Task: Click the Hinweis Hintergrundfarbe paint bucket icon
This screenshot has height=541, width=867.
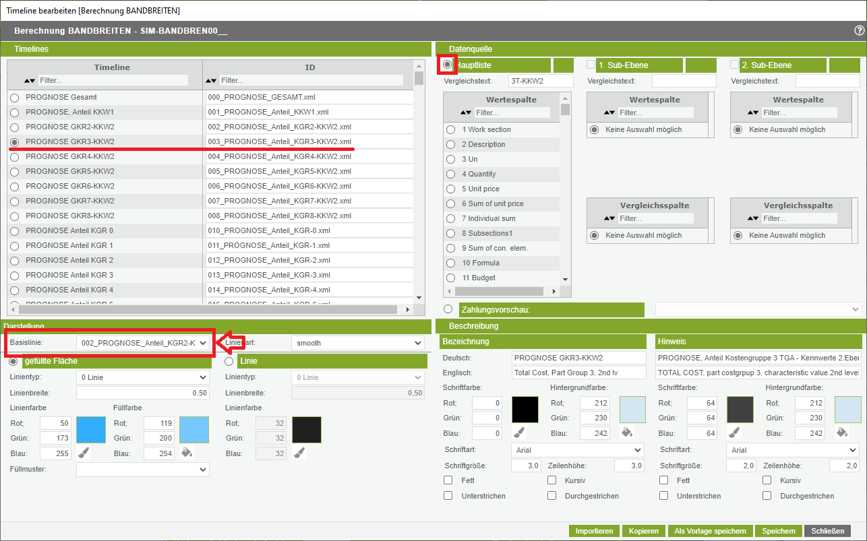Action: [x=841, y=433]
